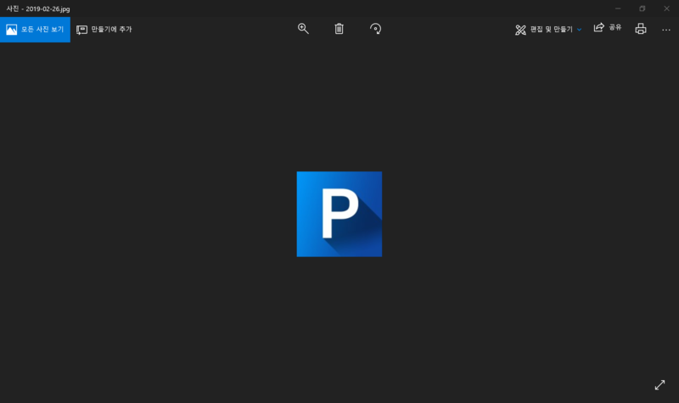Share the photo via 공유
This screenshot has height=403, width=679.
(x=608, y=28)
